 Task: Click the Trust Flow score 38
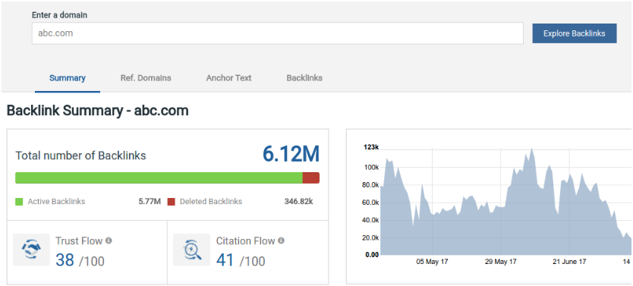pyautogui.click(x=65, y=260)
